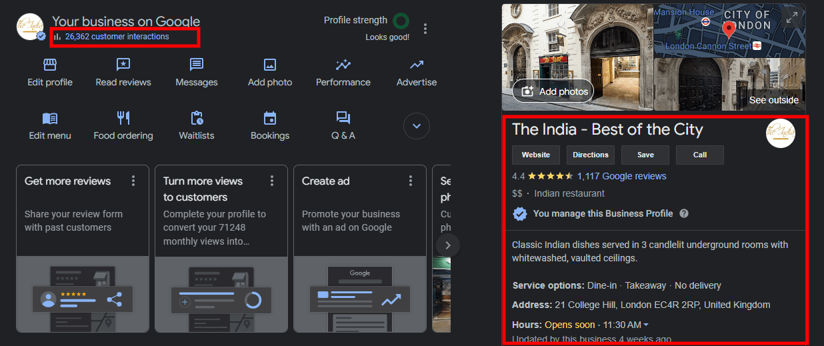Expand the opening hours dropdown arrow
Screen dimensions: 824x346
(x=646, y=325)
